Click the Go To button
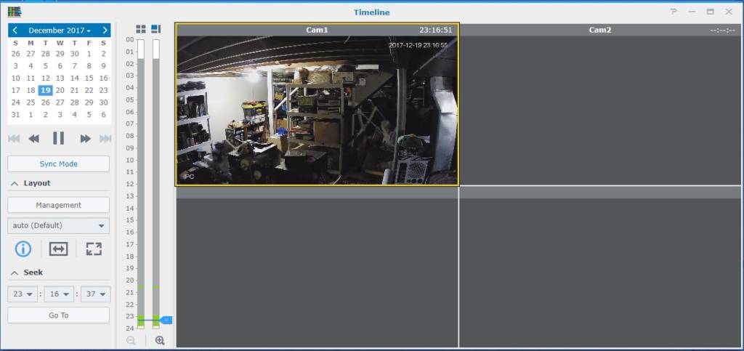 (58, 315)
